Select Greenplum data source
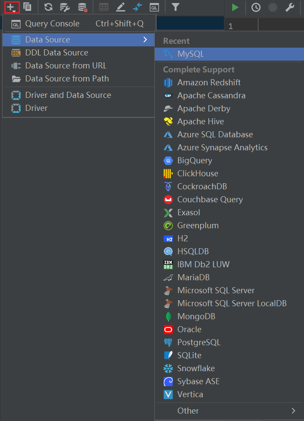 click(x=229, y=226)
